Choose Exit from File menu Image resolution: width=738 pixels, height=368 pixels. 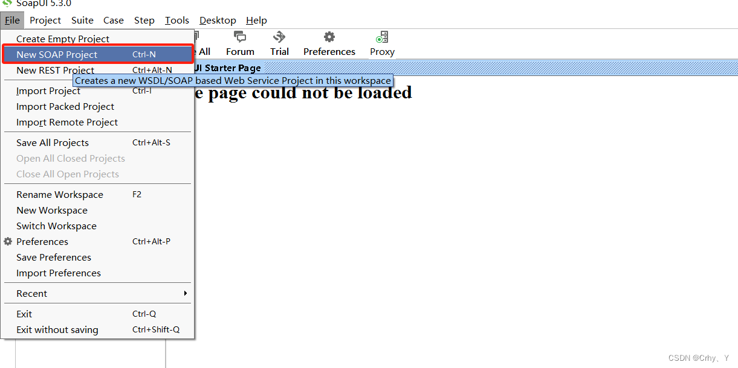click(98, 314)
